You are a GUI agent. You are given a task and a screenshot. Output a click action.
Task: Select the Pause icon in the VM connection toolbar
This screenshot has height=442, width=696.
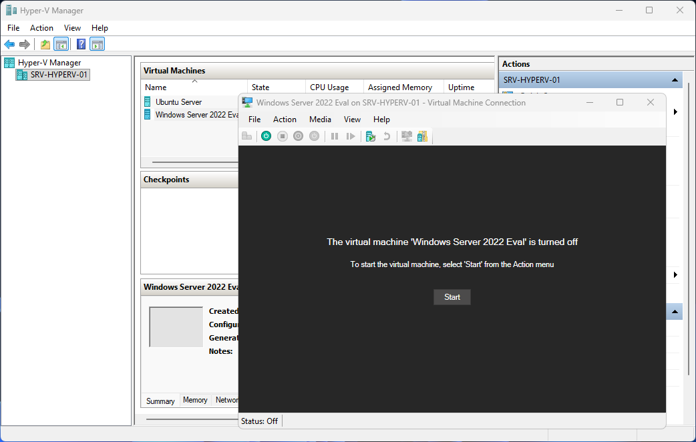click(x=334, y=136)
